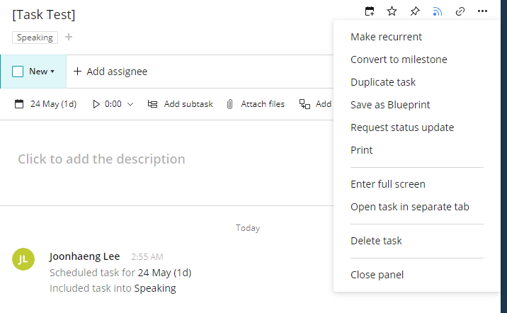This screenshot has width=507, height=313.
Task: Check the task completion checkbox
Action: tap(18, 72)
